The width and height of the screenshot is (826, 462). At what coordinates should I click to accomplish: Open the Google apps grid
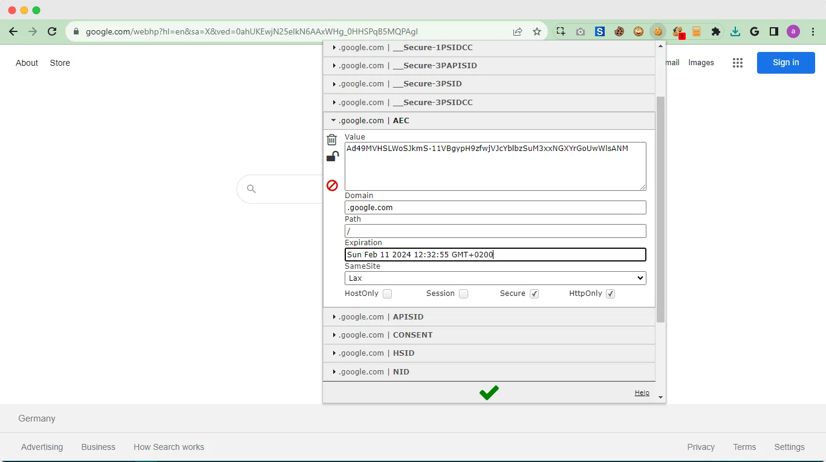click(x=737, y=63)
